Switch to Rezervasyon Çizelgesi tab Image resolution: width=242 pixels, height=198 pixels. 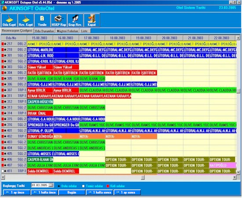[x=17, y=30]
